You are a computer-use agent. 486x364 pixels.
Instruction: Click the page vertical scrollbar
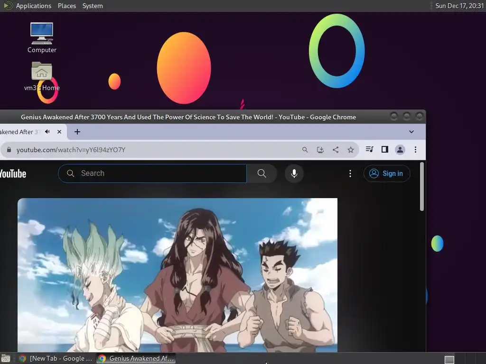pyautogui.click(x=421, y=187)
